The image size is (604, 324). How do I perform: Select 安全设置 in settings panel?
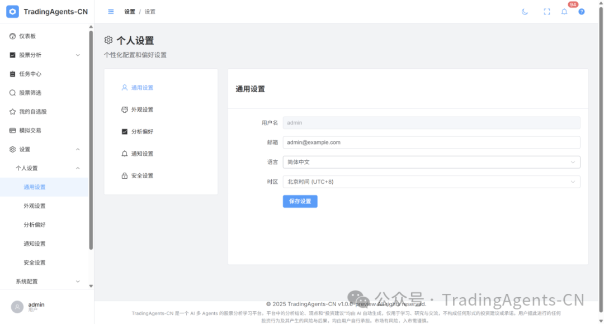pyautogui.click(x=142, y=176)
